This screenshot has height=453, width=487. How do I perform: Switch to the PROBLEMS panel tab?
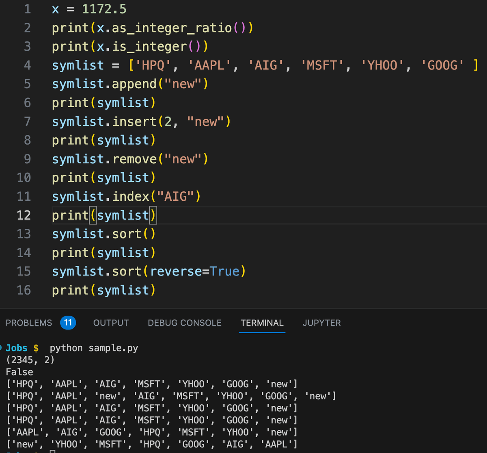coord(29,323)
